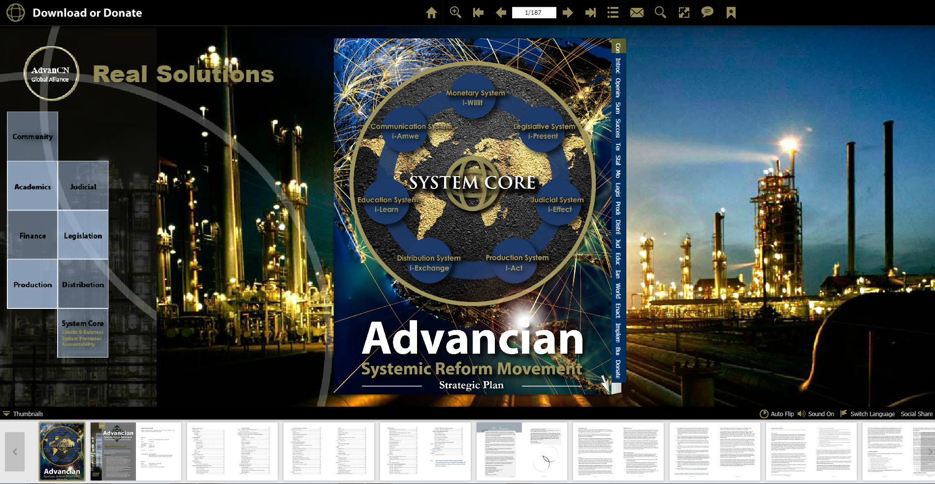Click the Download or Donate link
The height and width of the screenshot is (484, 935).
coord(87,13)
